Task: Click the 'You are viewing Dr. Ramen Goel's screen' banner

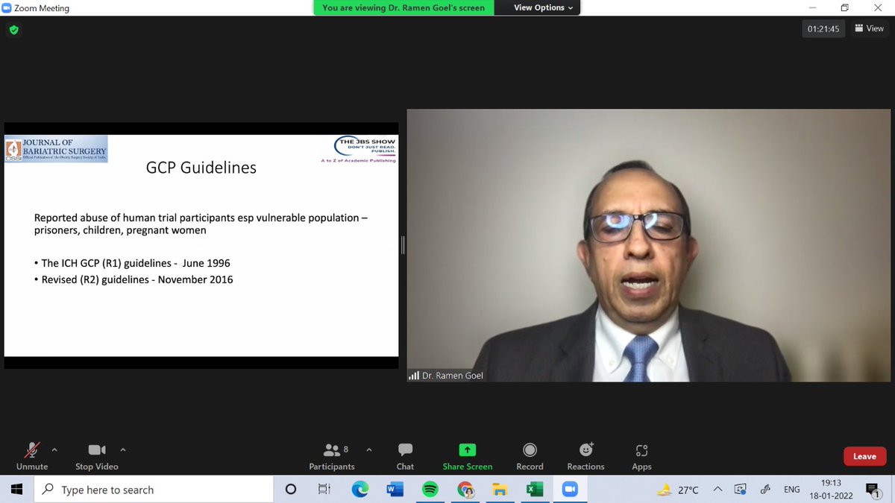Action: 403,7
